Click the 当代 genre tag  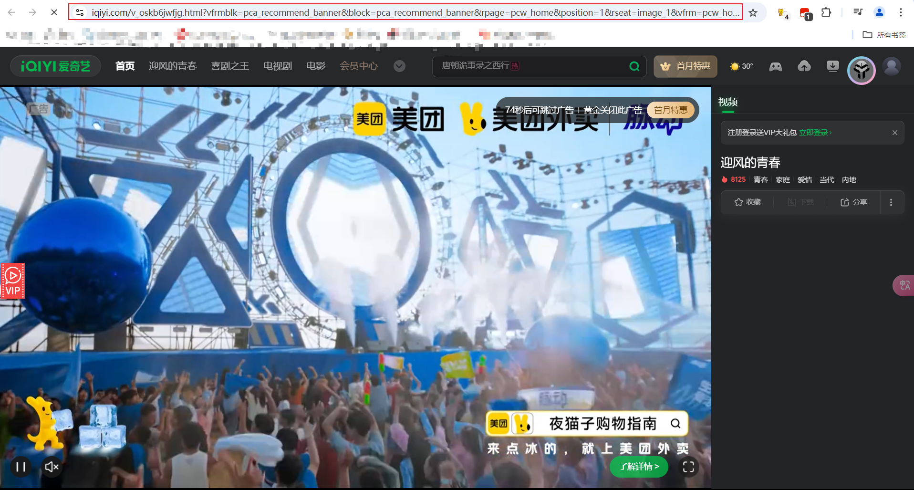click(827, 180)
